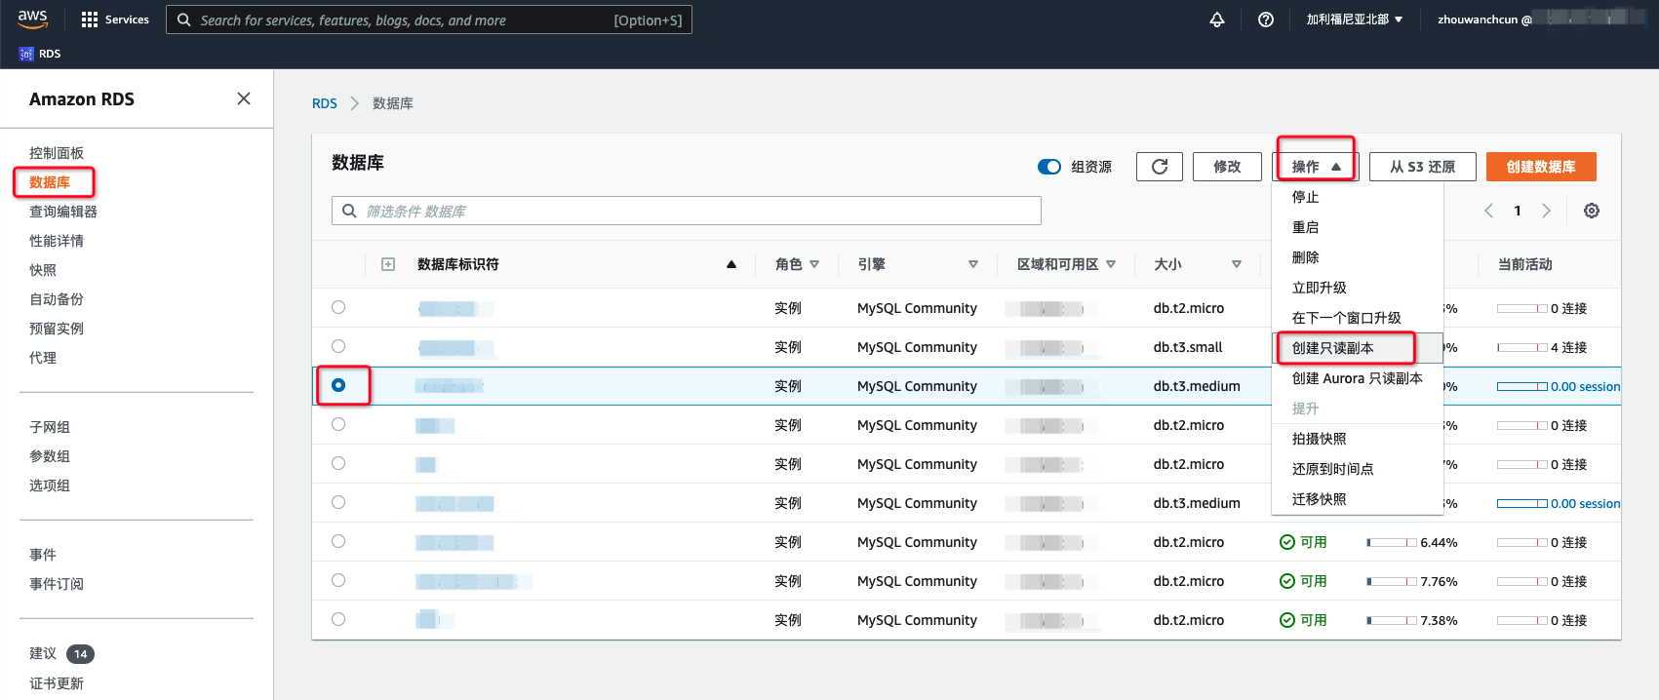This screenshot has width=1659, height=700.
Task: Choose 创建只读副本 menu item
Action: click(x=1357, y=348)
